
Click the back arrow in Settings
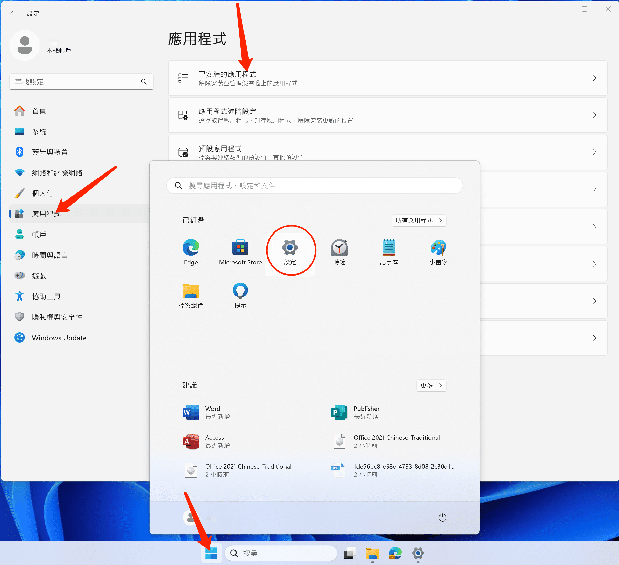13,13
